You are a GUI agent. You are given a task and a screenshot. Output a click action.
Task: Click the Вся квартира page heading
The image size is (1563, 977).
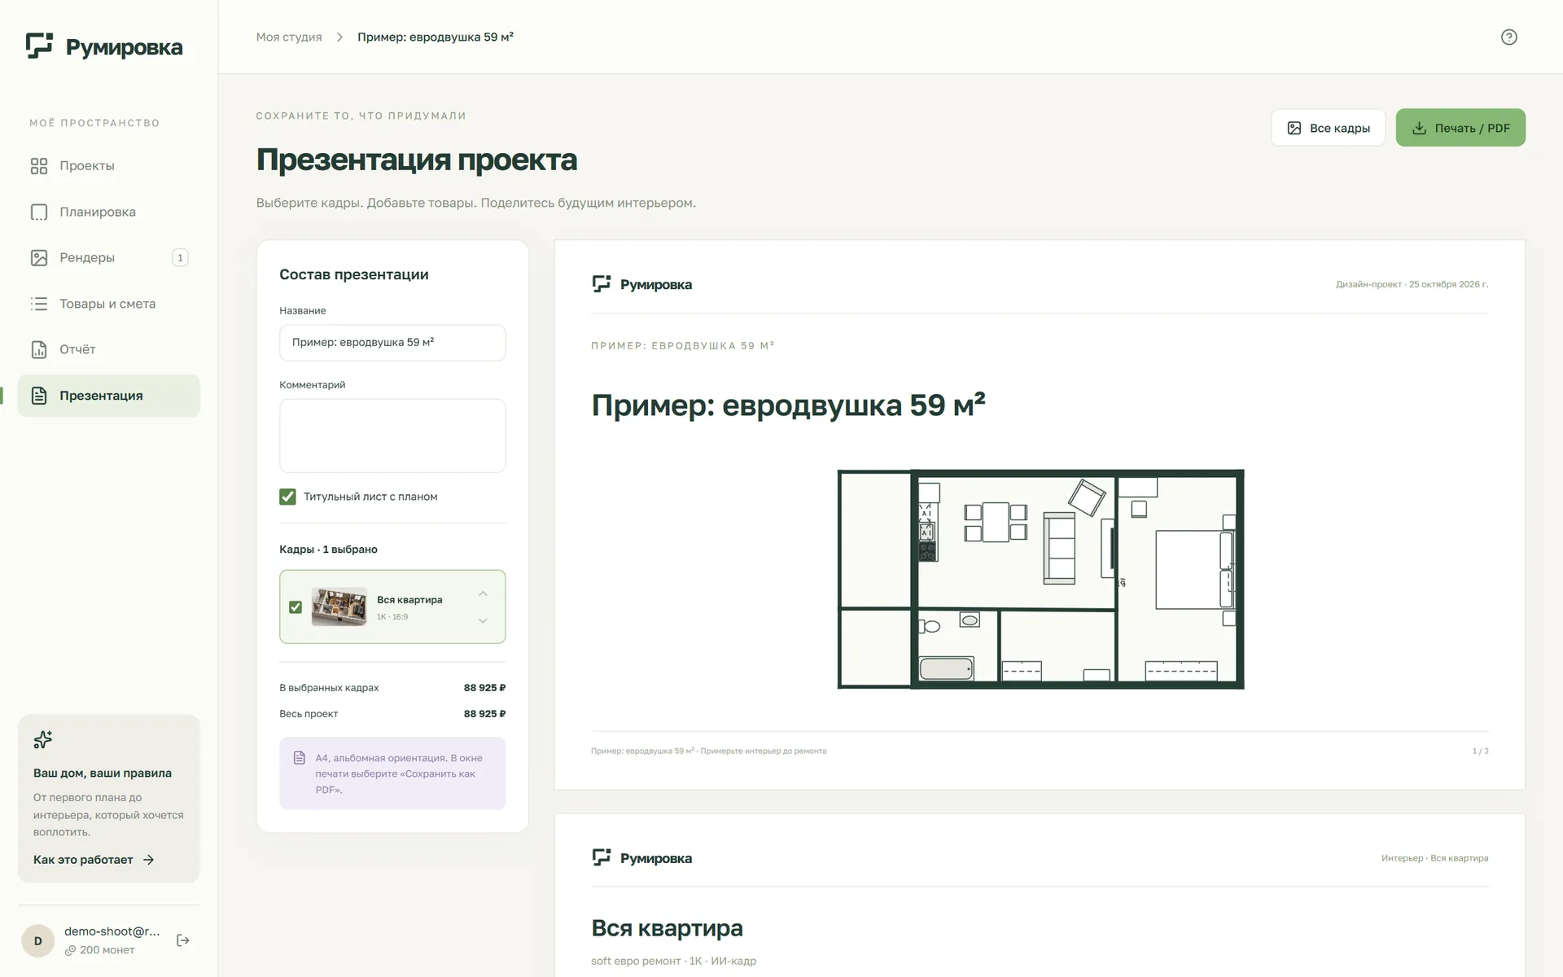tap(667, 928)
